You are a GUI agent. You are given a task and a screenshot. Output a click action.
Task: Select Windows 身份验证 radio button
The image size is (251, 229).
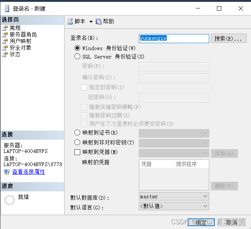77,48
